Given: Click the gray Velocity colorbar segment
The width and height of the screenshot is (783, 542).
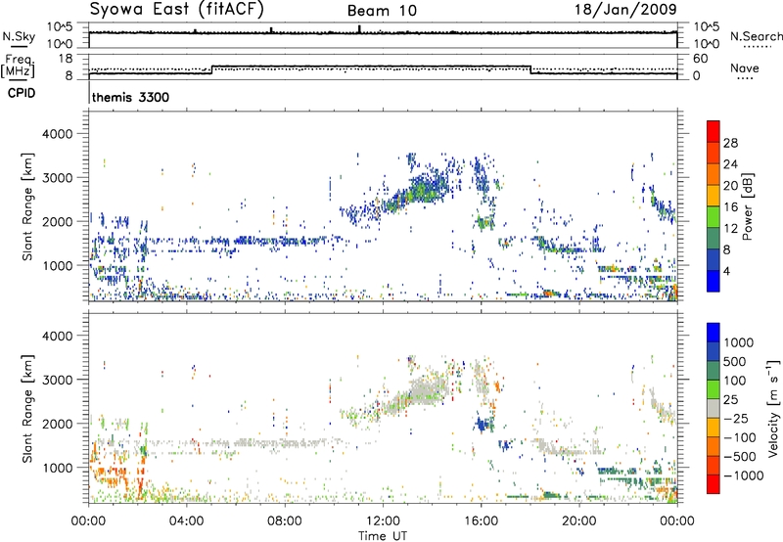Looking at the screenshot, I should 714,408.
